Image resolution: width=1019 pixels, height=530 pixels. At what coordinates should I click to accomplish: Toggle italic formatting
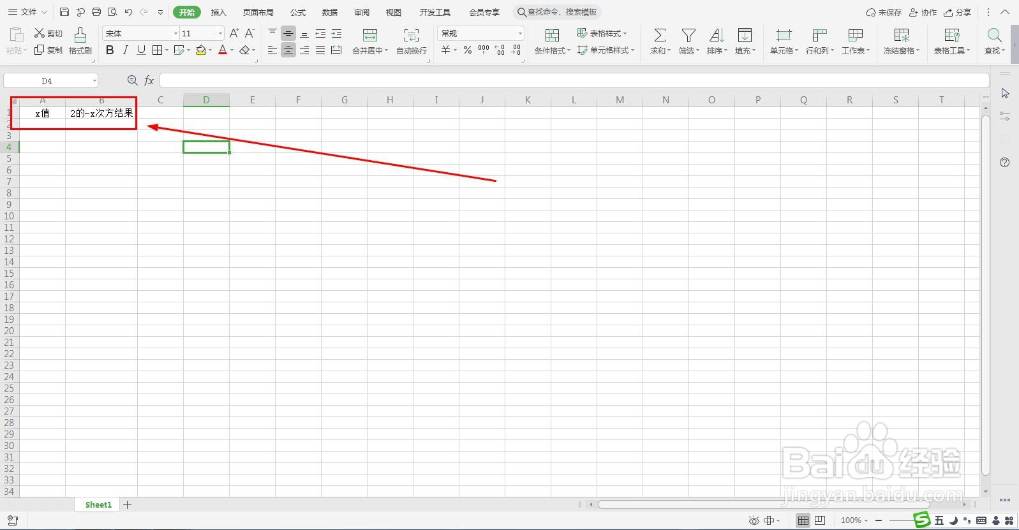[126, 50]
